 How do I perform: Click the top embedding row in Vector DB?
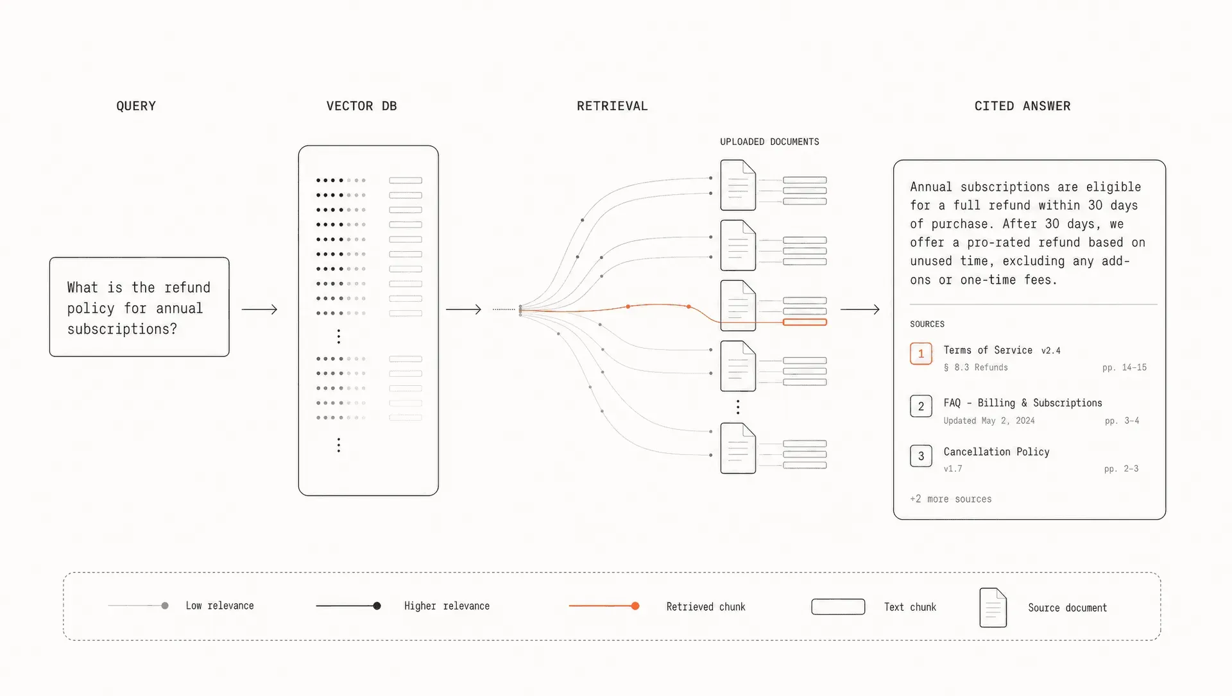(x=369, y=181)
